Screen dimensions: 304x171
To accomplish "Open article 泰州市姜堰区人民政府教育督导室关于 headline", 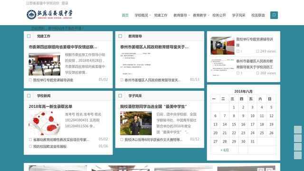I will [154, 47].
